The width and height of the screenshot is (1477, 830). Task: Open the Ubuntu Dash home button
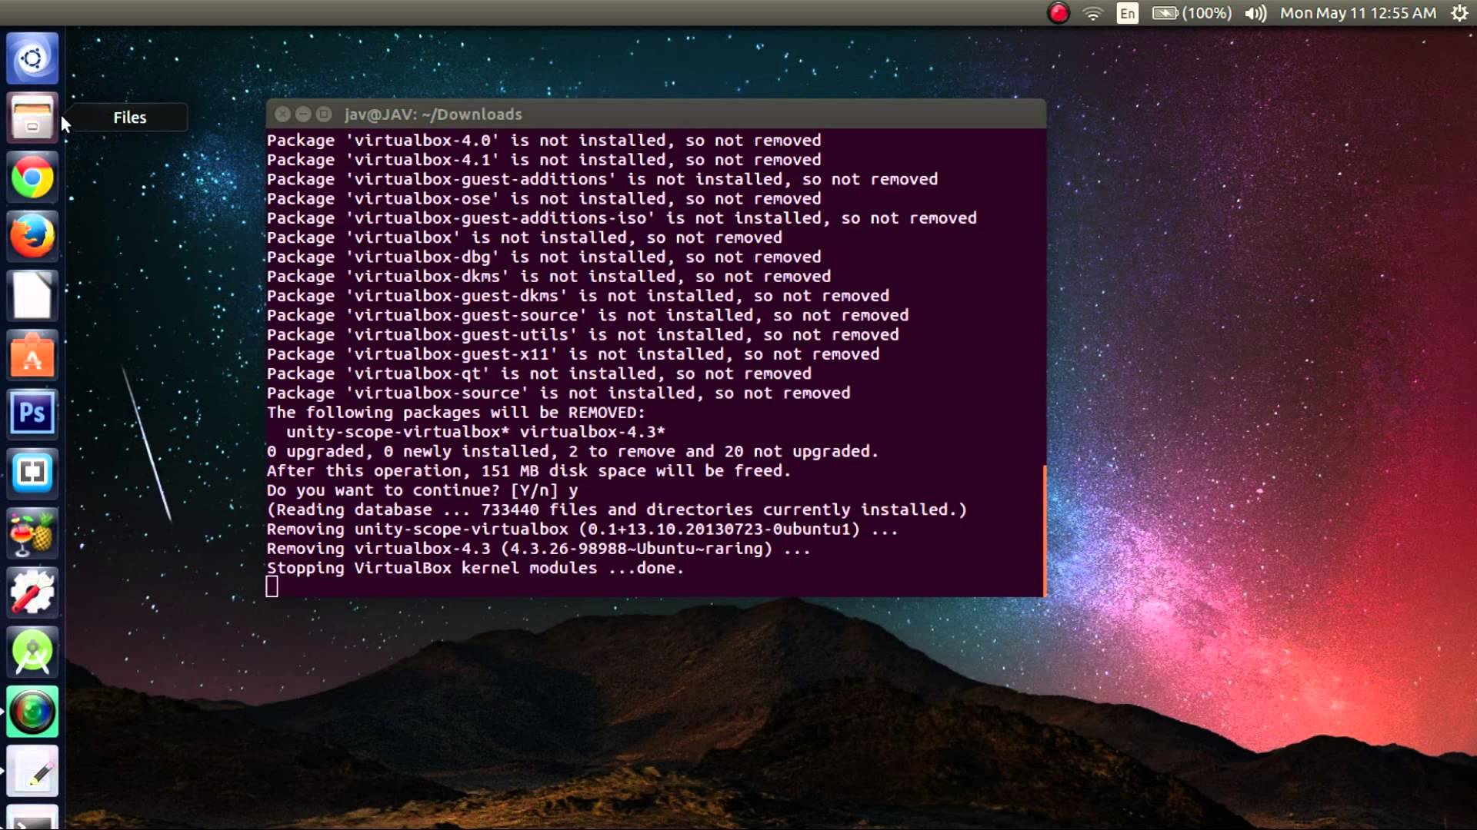click(x=32, y=58)
